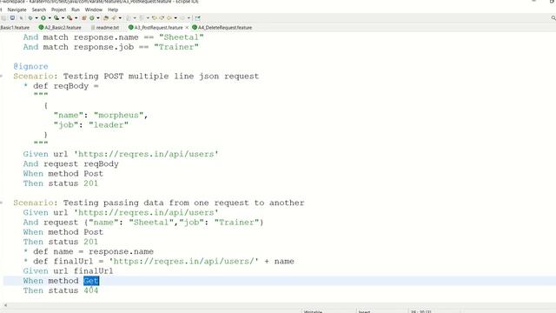Open the New Java Class dropdown arrow
Screen dimensions: 556x313
98,17
